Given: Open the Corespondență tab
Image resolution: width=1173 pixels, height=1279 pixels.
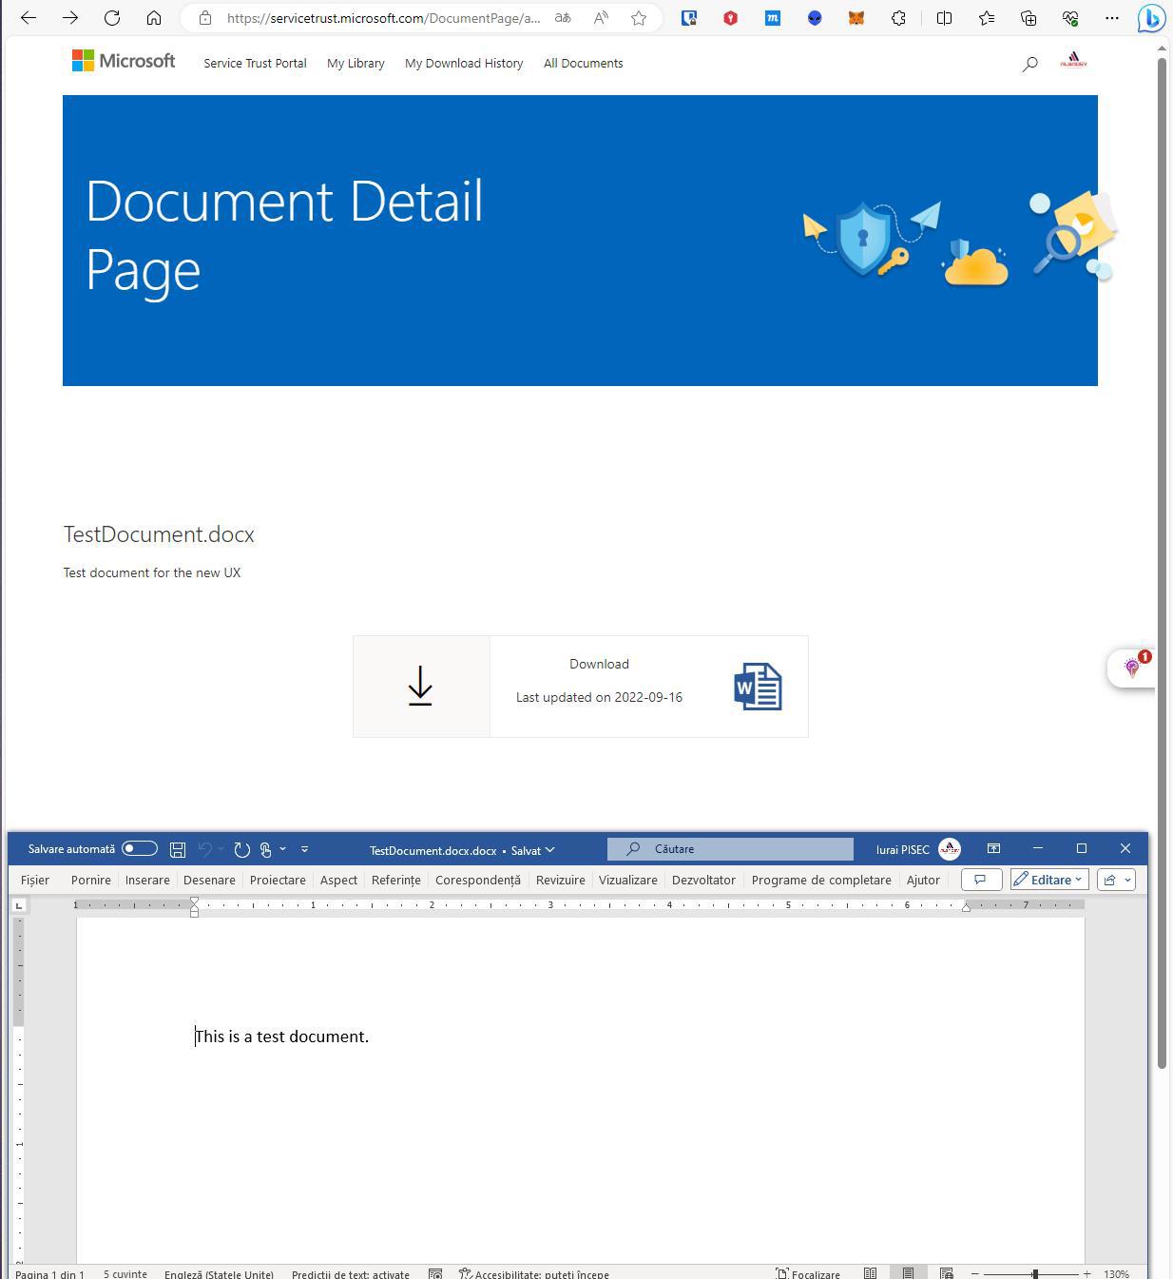Looking at the screenshot, I should click(x=478, y=880).
